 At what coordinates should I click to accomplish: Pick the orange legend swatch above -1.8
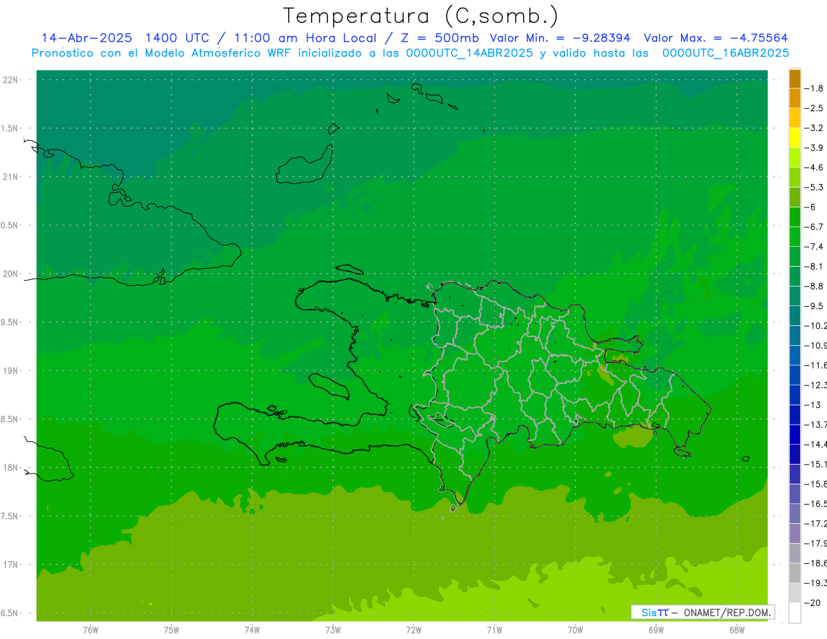point(795,78)
